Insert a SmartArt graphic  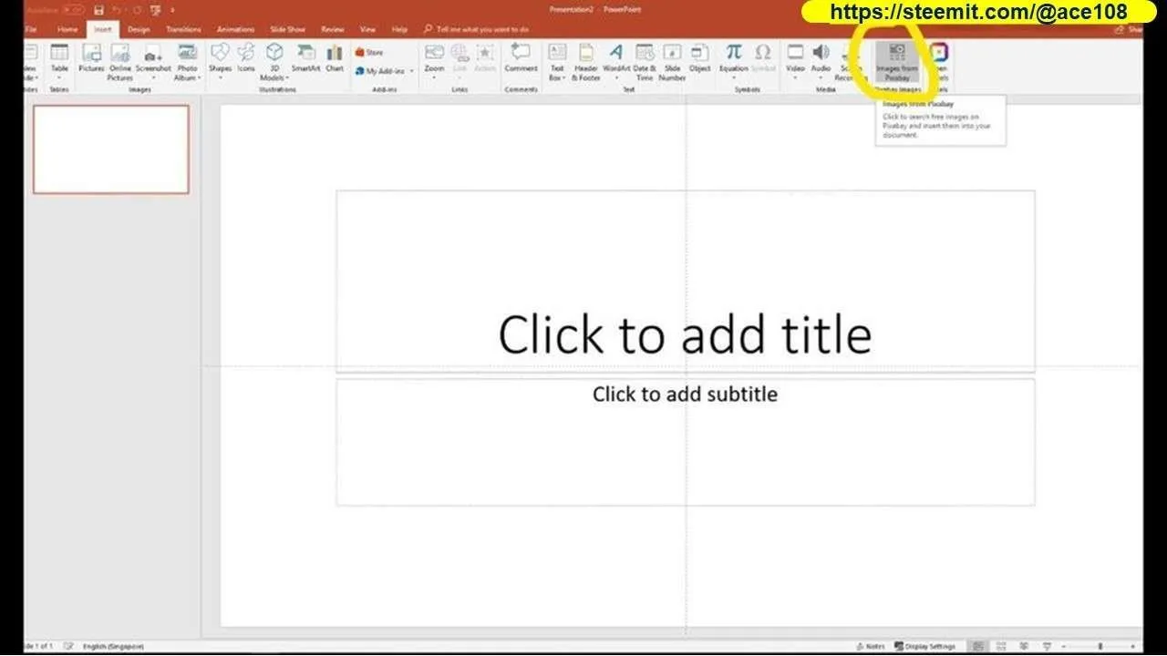point(305,58)
